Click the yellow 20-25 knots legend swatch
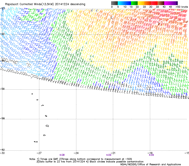Image resolution: width=189 pixels, height=166 pixels. point(141,3)
